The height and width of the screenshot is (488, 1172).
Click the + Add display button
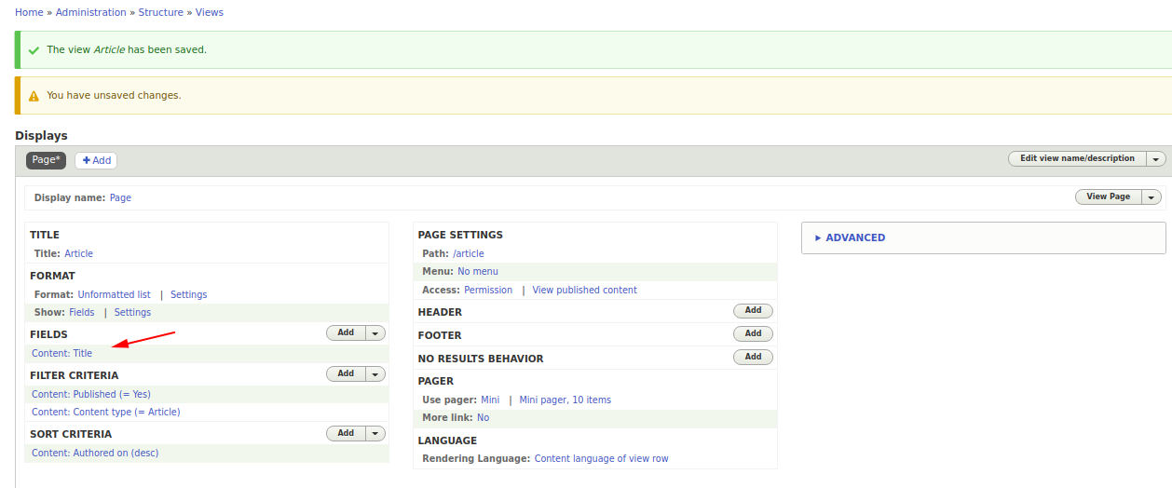(x=96, y=160)
